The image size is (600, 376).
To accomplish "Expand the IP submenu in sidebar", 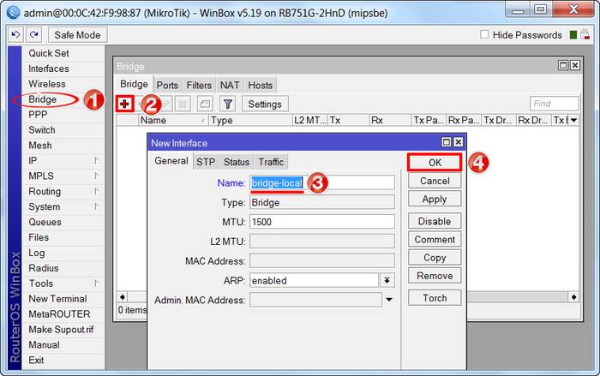I will pyautogui.click(x=96, y=161).
